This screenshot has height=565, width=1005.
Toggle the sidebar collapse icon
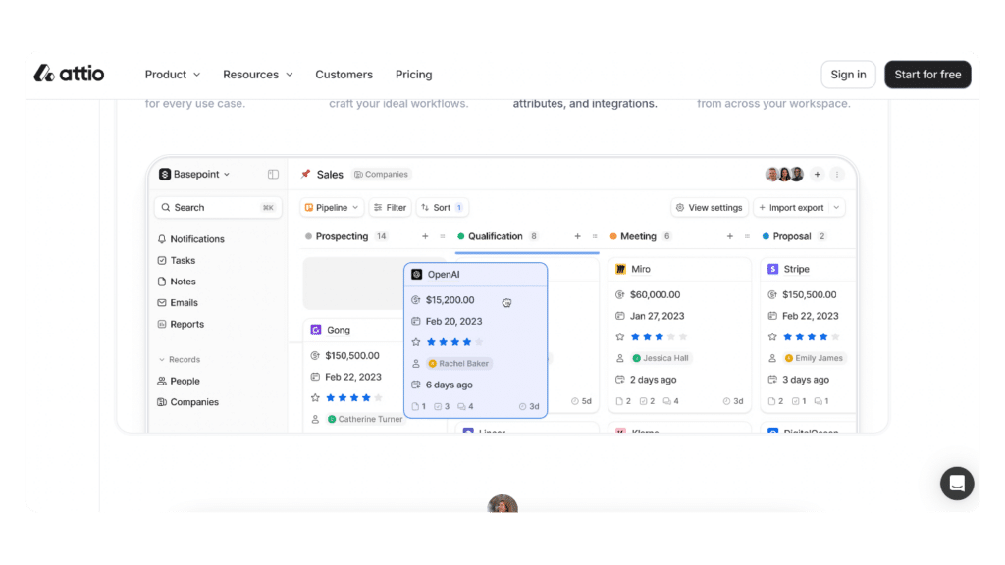click(x=273, y=175)
